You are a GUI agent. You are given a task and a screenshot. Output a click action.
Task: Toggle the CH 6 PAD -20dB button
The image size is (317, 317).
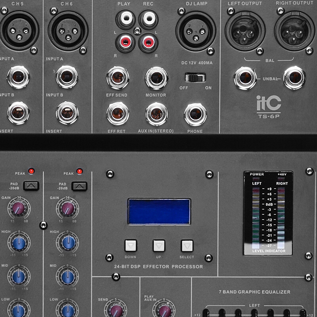[x=80, y=185]
